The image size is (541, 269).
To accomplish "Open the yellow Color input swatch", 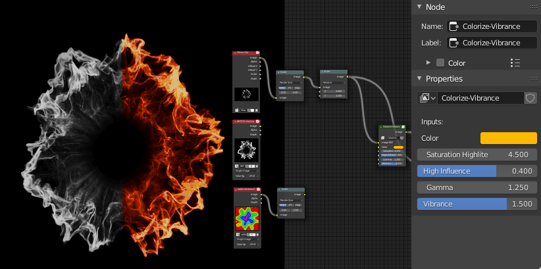I will [x=509, y=138].
